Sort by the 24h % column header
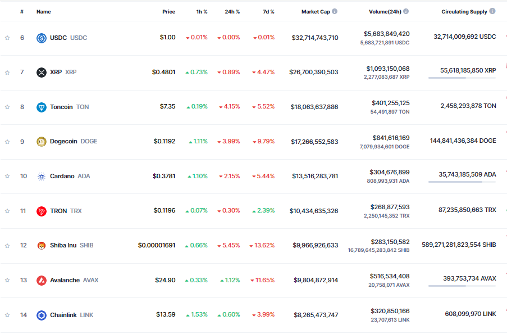 (232, 12)
